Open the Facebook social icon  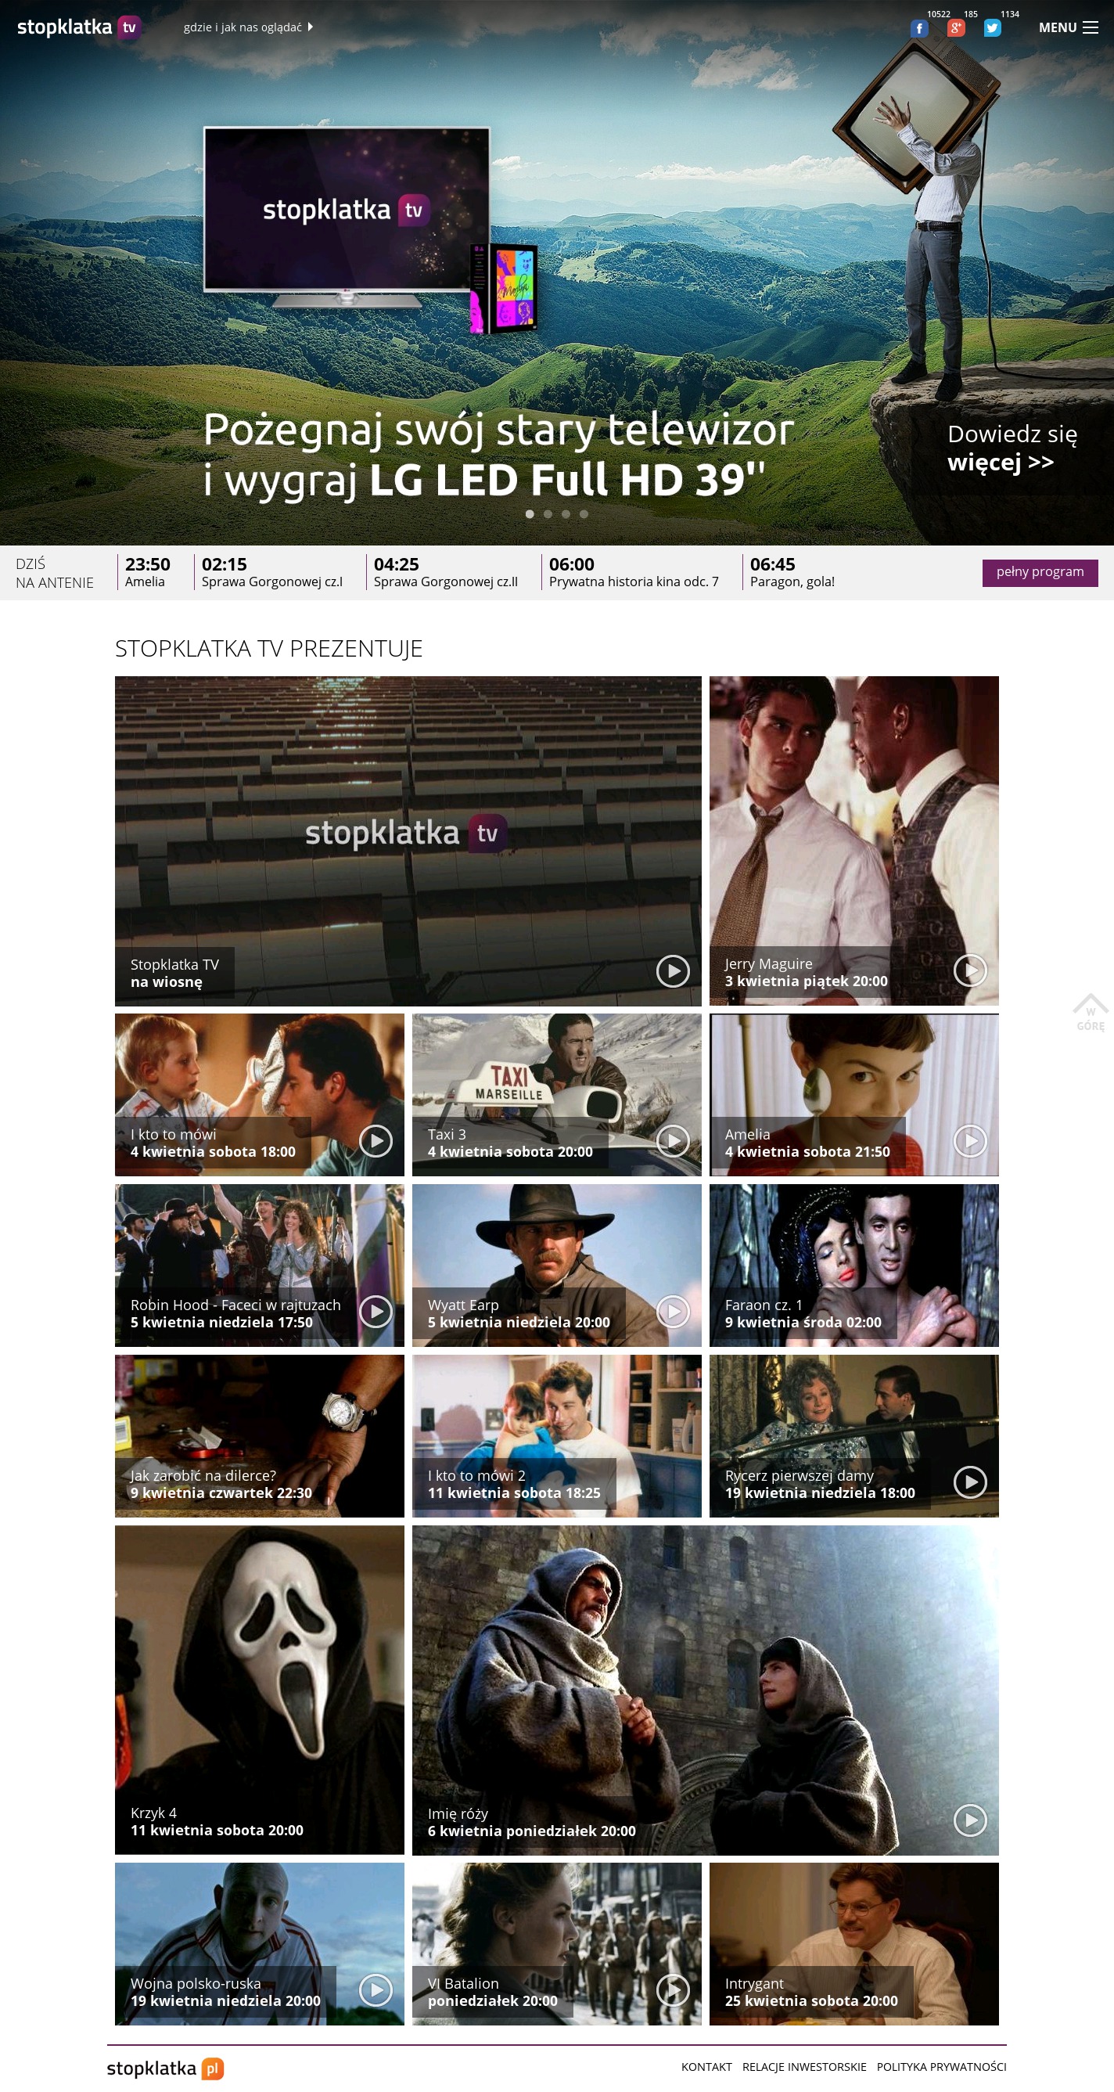click(918, 28)
